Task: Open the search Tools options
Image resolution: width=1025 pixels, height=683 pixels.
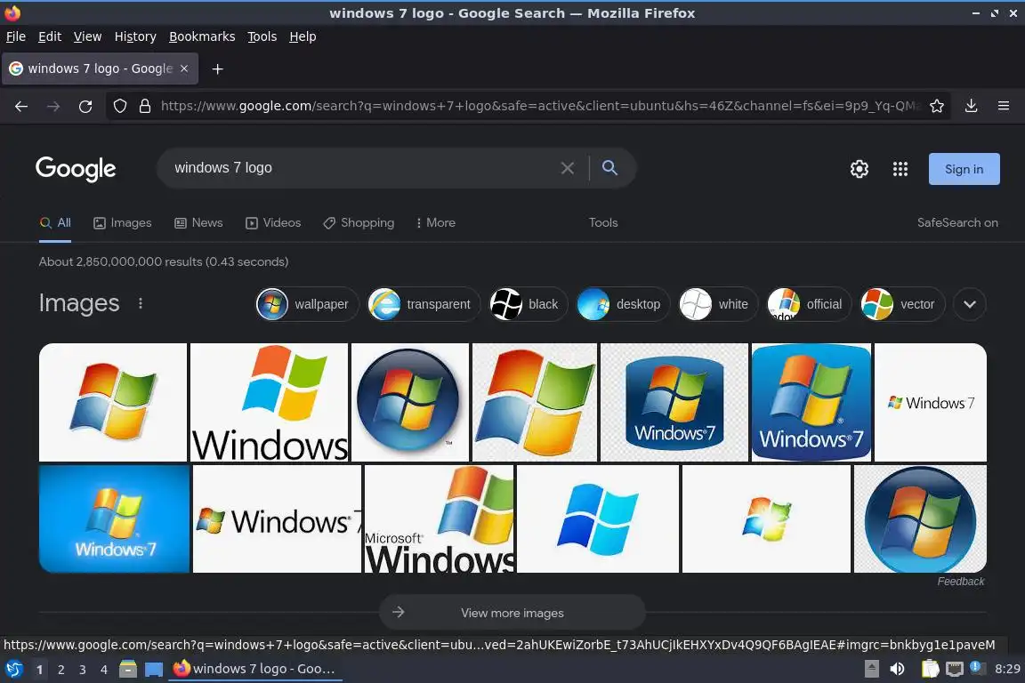Action: 602,223
